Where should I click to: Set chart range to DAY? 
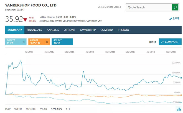(x=8, y=109)
